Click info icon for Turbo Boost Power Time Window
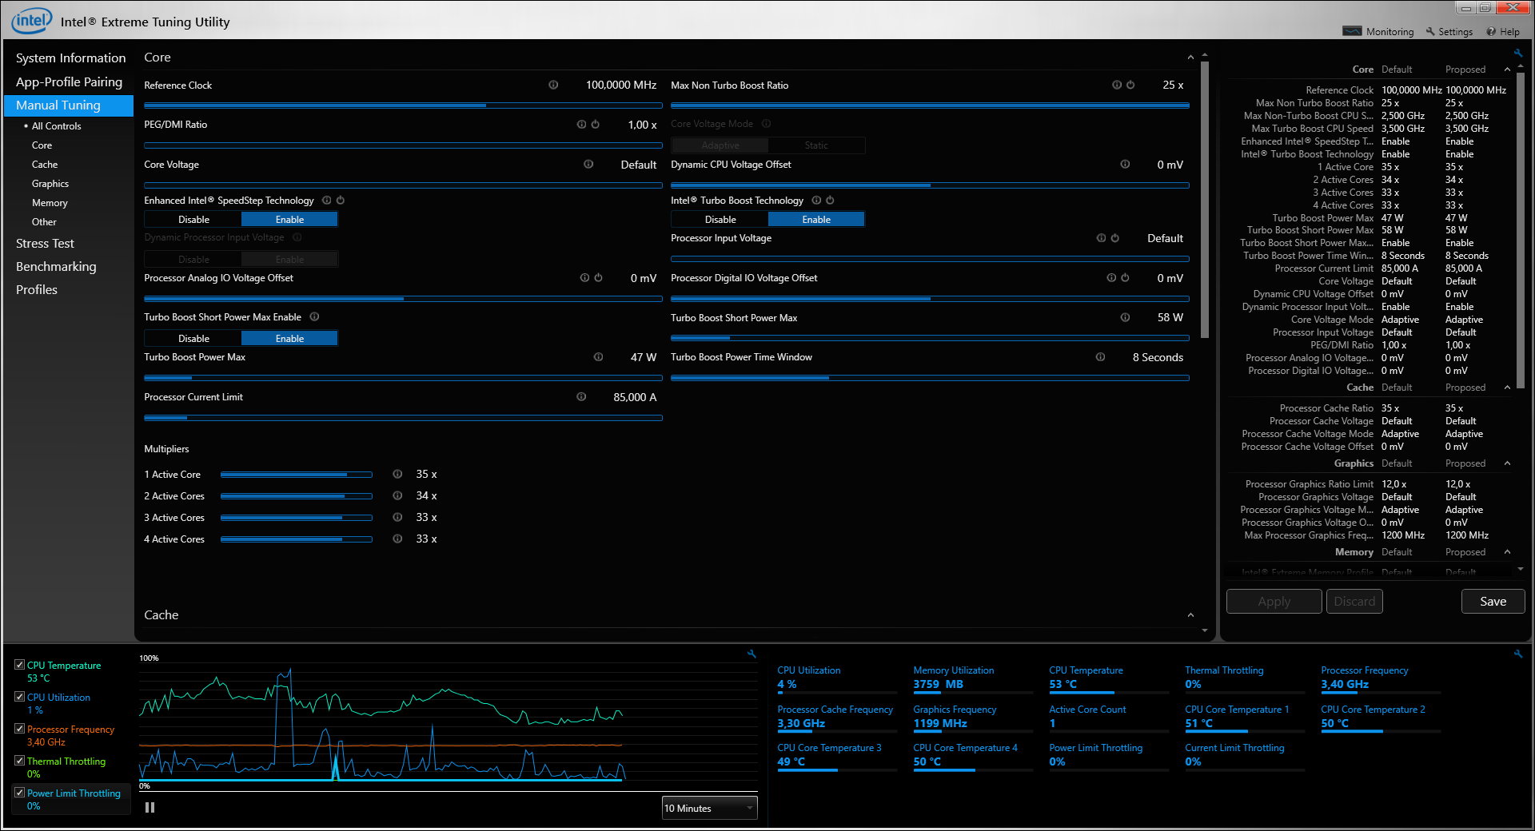Image resolution: width=1535 pixels, height=831 pixels. pos(1100,357)
